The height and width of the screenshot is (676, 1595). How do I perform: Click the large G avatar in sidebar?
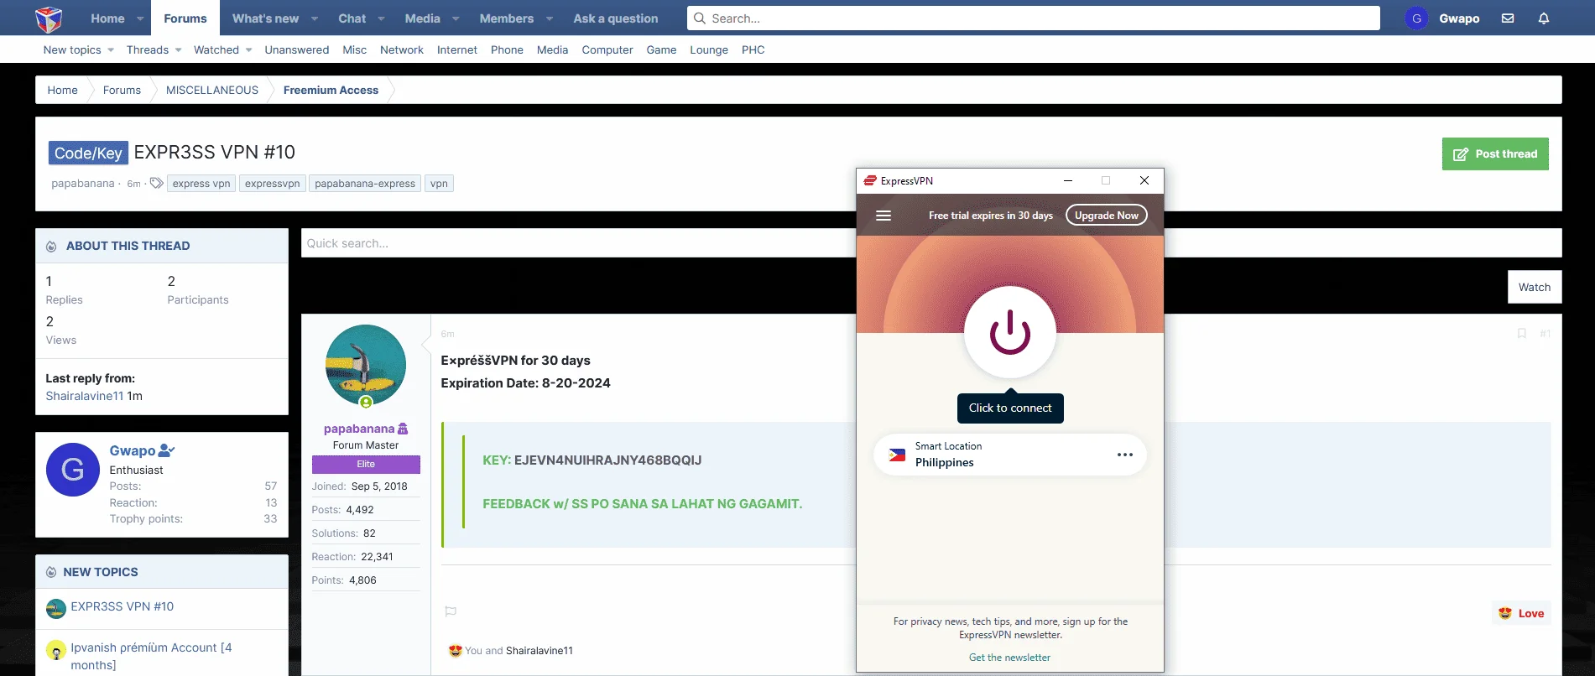[x=73, y=470]
